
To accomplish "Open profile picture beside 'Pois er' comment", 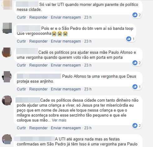I will click(7, 28).
